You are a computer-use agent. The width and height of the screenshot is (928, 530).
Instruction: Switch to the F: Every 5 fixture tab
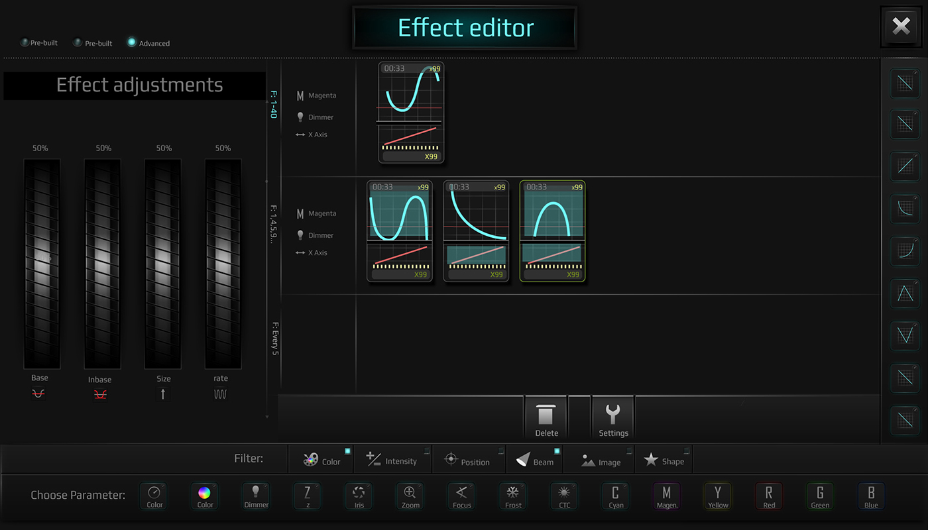click(x=274, y=339)
